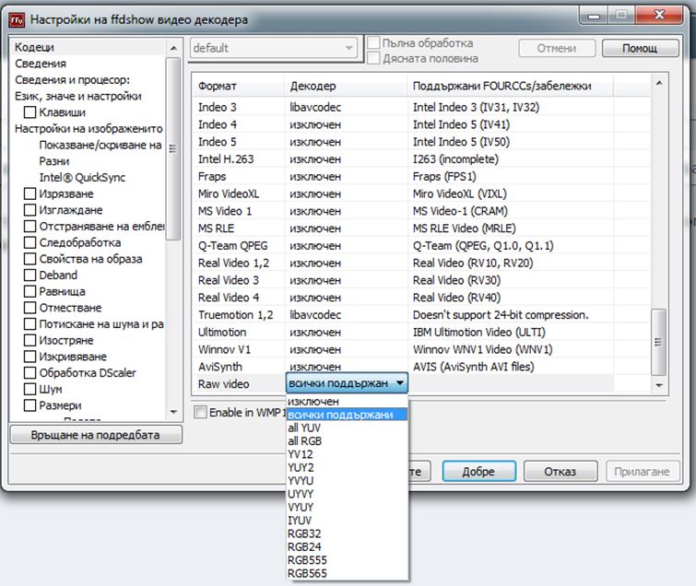The width and height of the screenshot is (696, 586).
Task: Select the AviSynth format row
Action: tap(220, 367)
